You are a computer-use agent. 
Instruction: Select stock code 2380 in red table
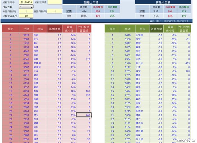(26, 39)
